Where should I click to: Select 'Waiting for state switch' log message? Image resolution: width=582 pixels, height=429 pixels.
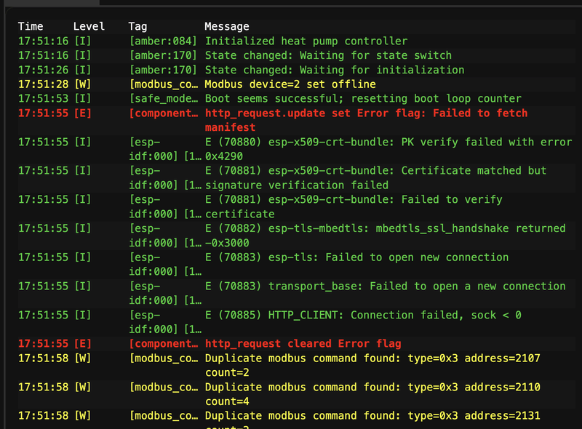pyautogui.click(x=328, y=55)
